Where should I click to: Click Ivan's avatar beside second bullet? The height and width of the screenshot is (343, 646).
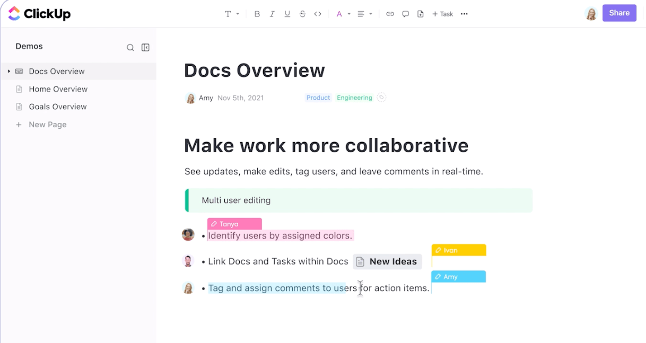click(x=188, y=261)
